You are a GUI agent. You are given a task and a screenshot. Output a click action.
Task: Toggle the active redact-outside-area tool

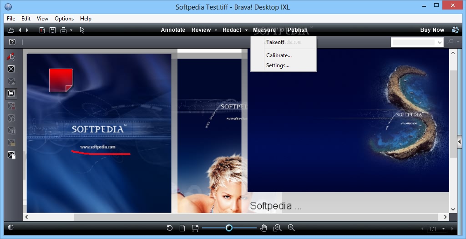coord(11,94)
